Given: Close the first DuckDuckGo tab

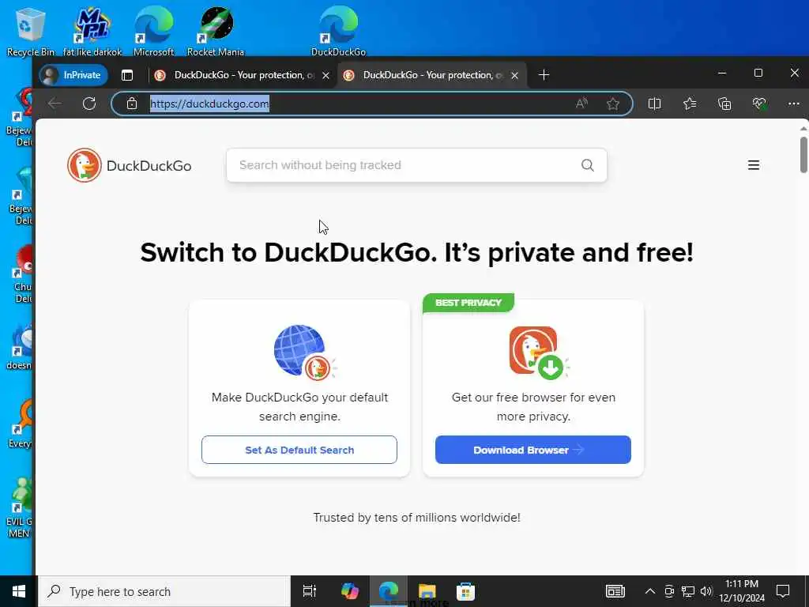Looking at the screenshot, I should 325,75.
